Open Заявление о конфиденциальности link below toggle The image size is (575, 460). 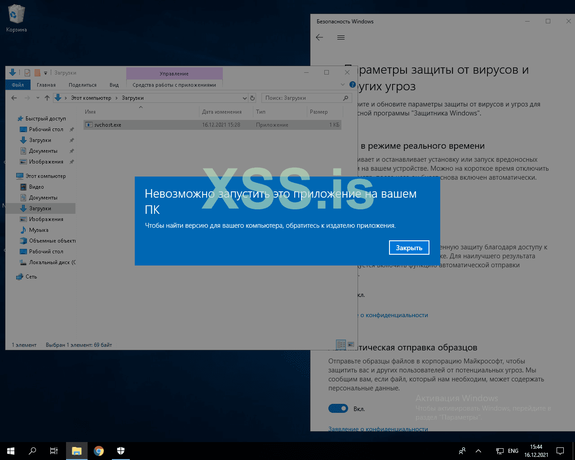click(378, 429)
